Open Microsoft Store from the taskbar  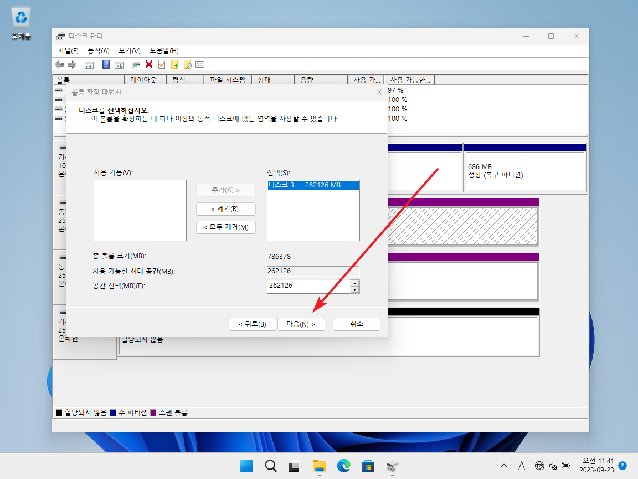pos(368,466)
